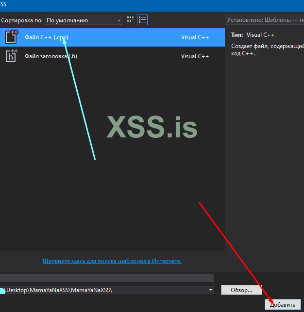Image resolution: width=304 pixels, height=312 pixels.
Task: Expand the location path dropdown arrow
Action: [211, 290]
